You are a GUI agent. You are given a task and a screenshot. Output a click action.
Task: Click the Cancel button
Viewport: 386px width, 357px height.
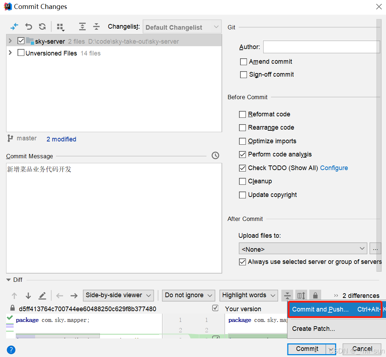[x=362, y=349]
